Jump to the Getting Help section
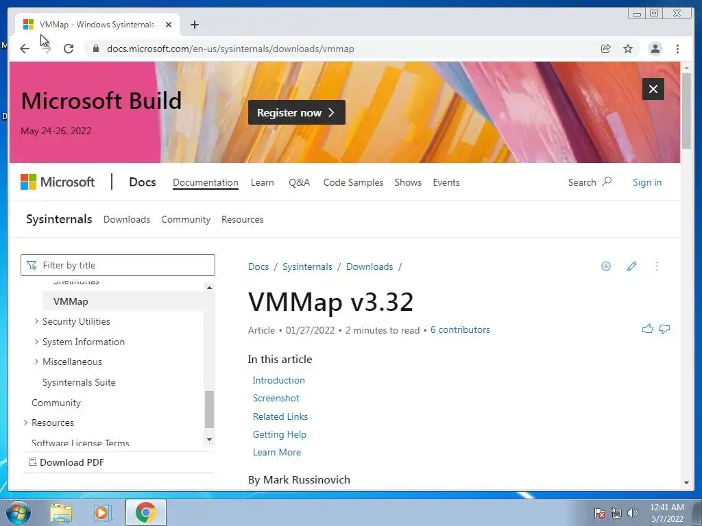This screenshot has width=702, height=526. click(x=280, y=434)
